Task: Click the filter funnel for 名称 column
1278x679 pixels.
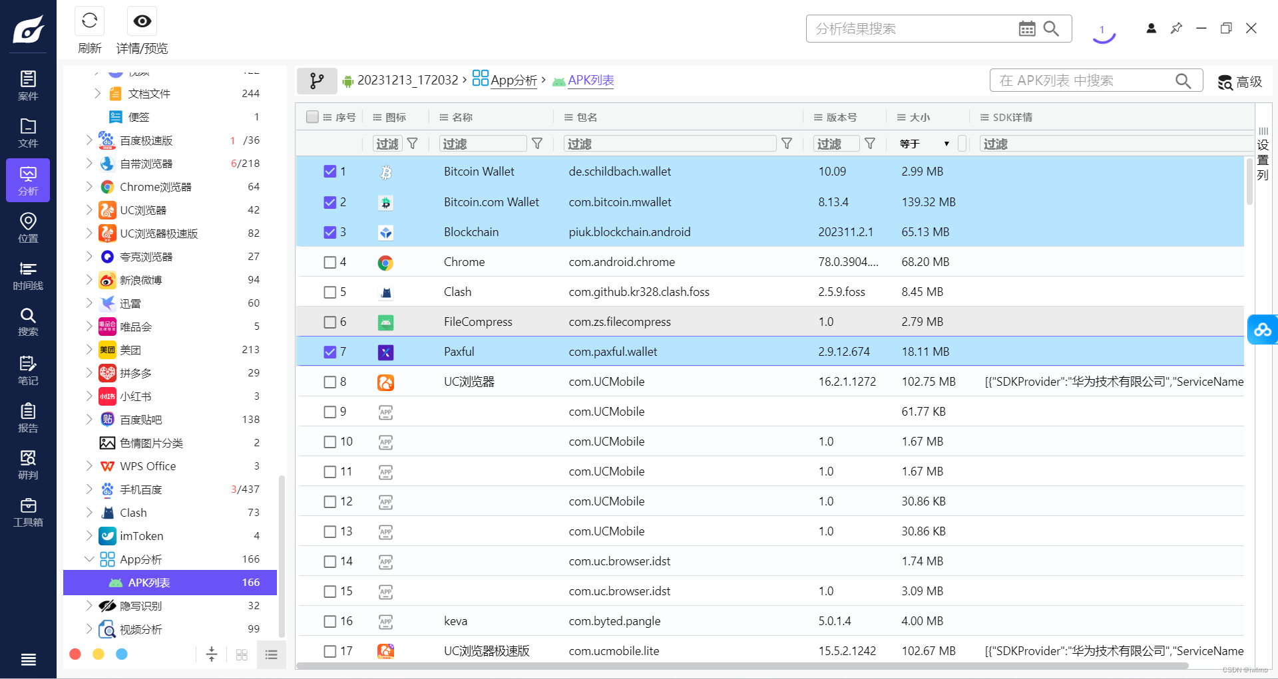Action: pos(537,144)
